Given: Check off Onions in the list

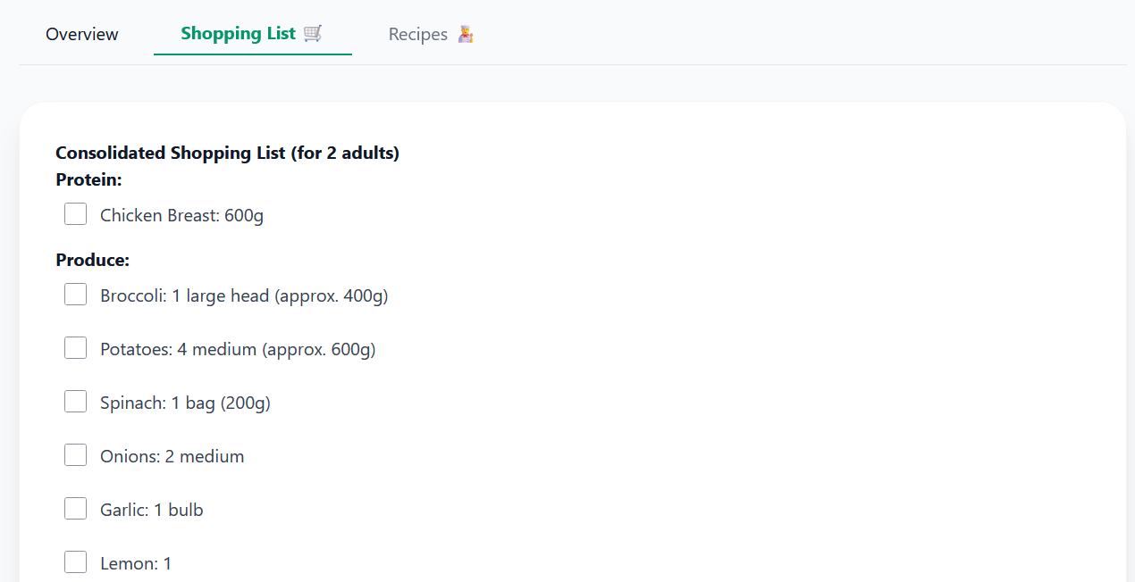Looking at the screenshot, I should click(76, 455).
